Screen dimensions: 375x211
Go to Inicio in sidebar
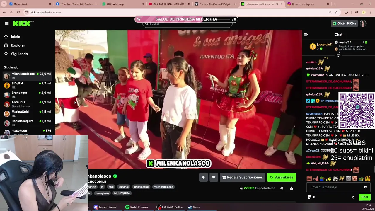tap(16, 37)
